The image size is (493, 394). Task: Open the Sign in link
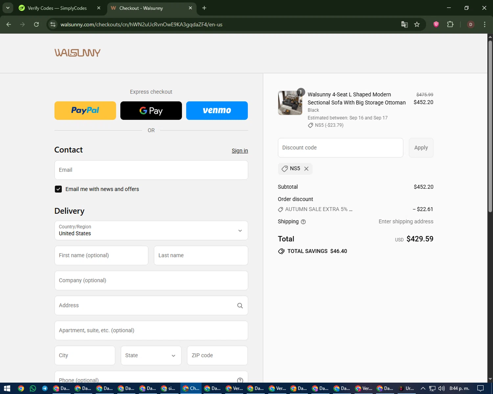pos(240,151)
